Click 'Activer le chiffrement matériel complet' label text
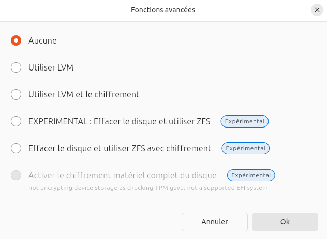The height and width of the screenshot is (239, 327). coord(122,175)
